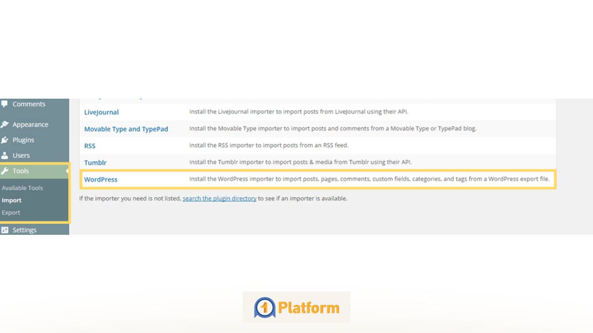Select the Tumblr importer link

95,163
